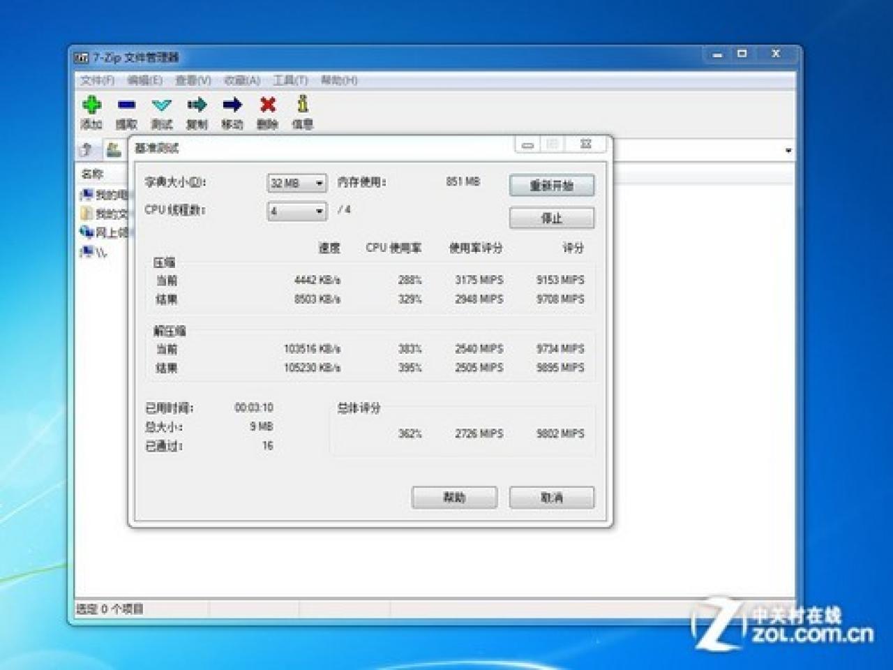Click the Move (移动) blue arrow icon

[x=232, y=105]
